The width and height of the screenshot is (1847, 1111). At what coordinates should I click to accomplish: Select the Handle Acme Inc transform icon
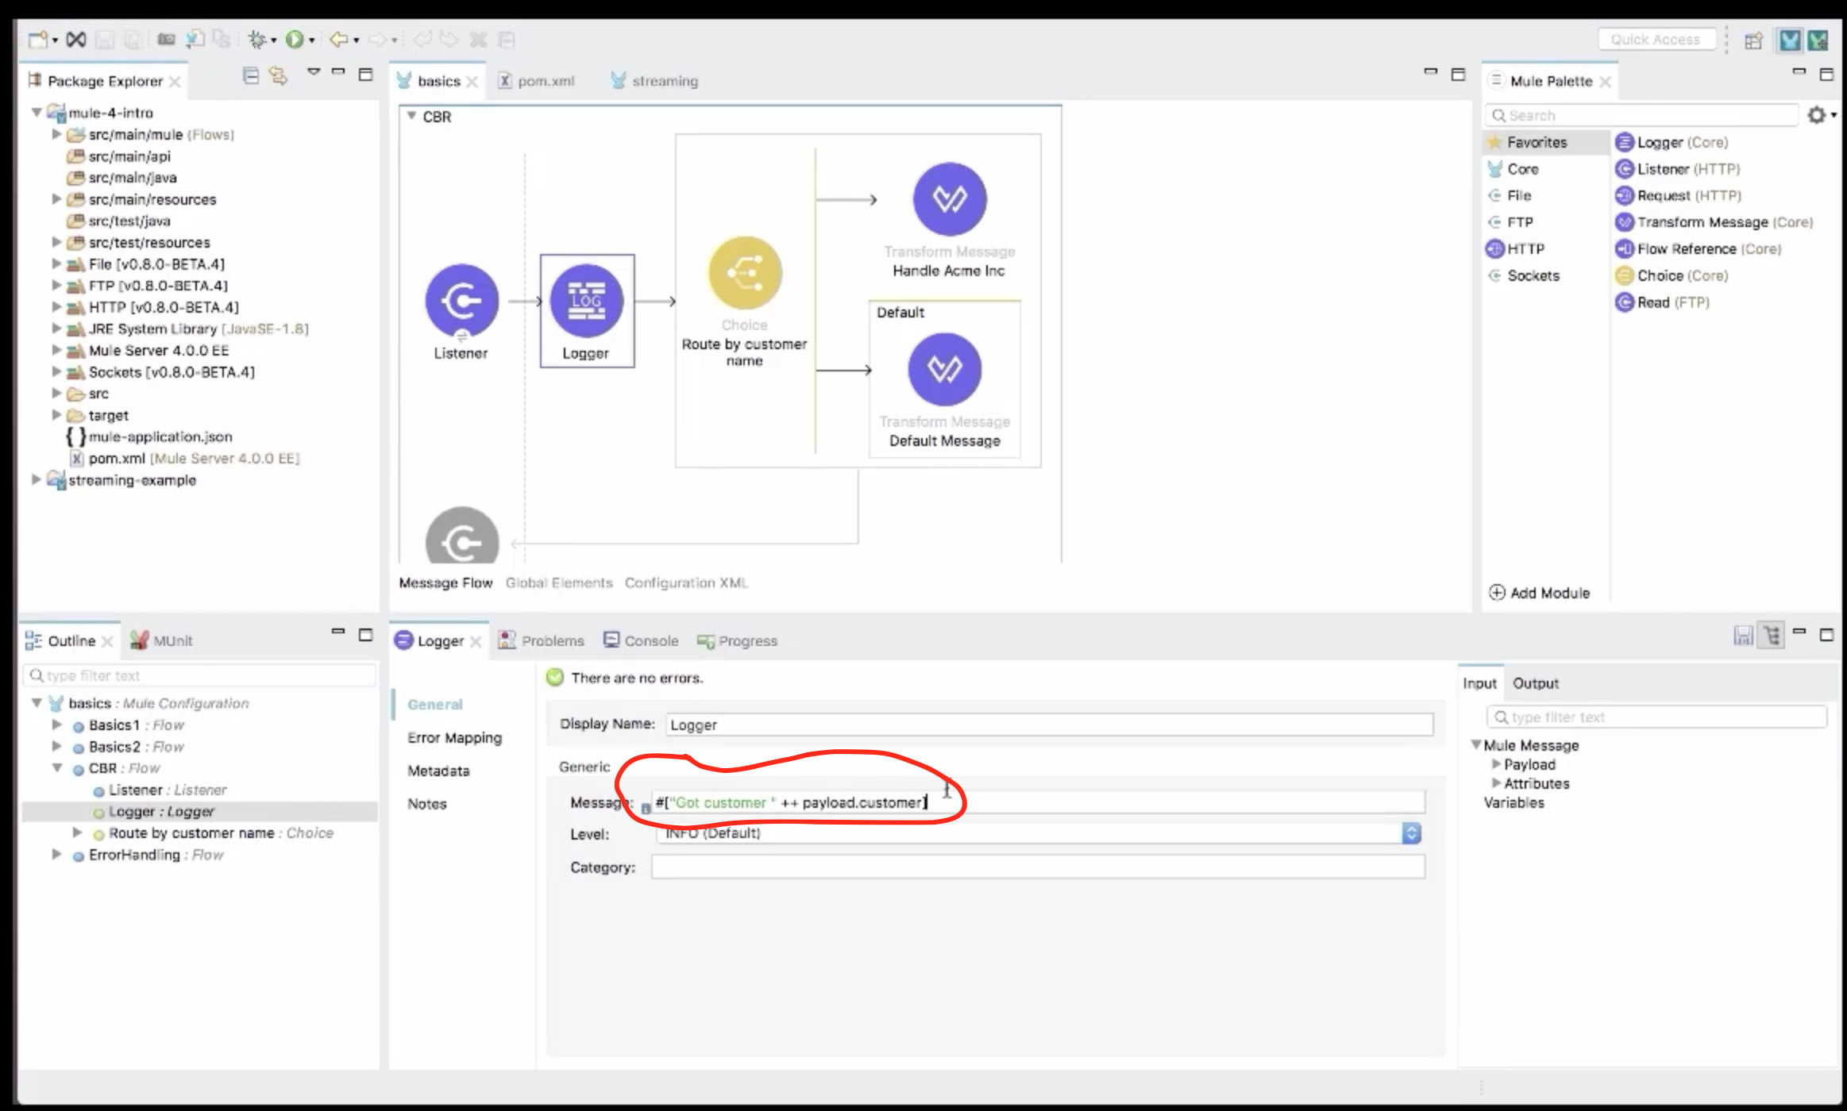(x=950, y=199)
